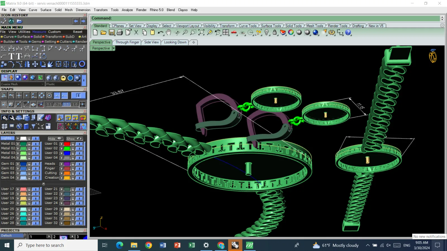Expand the Metal 02 layer arrow

18,148
